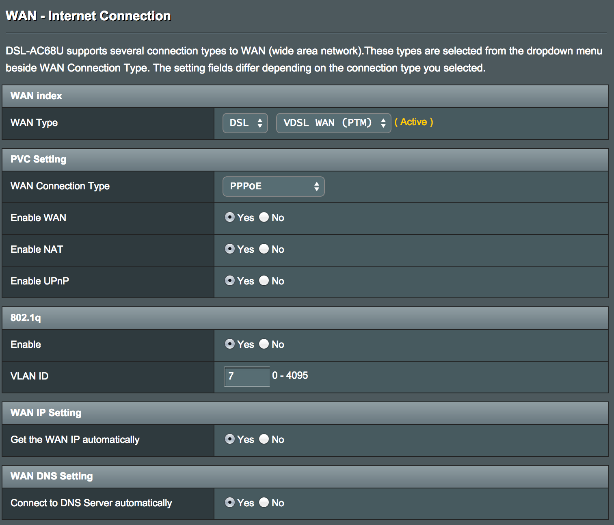The height and width of the screenshot is (525, 614).
Task: Select No for automatic DNS Server
Action: pyautogui.click(x=264, y=503)
